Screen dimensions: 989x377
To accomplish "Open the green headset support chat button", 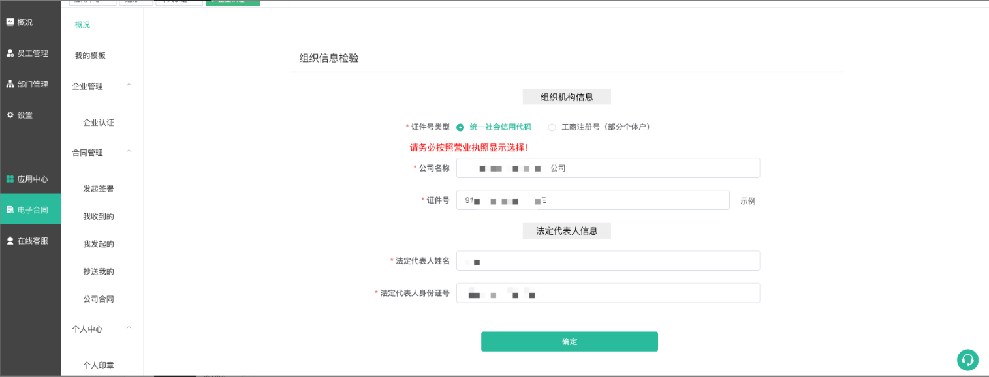I will (x=967, y=360).
